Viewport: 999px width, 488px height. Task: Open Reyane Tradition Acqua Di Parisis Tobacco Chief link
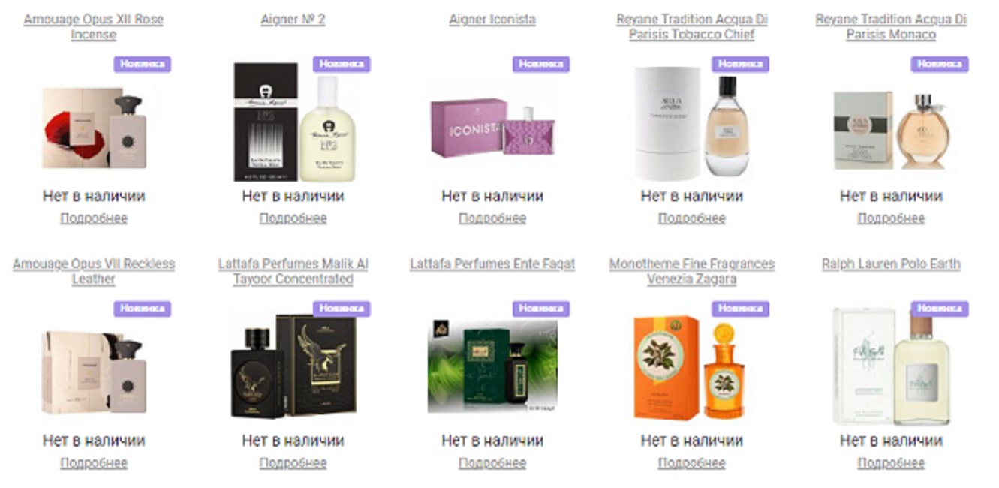click(691, 26)
